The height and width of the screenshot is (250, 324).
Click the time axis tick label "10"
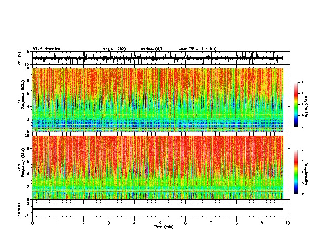(x=288, y=223)
